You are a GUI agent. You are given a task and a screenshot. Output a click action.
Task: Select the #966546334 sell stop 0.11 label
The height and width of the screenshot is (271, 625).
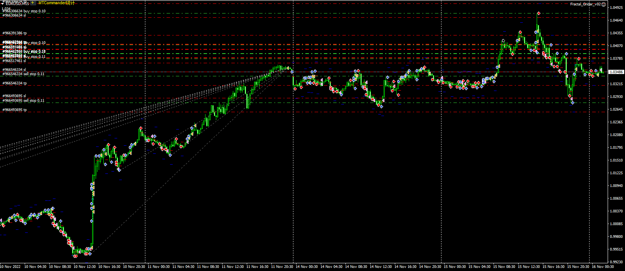(x=24, y=74)
